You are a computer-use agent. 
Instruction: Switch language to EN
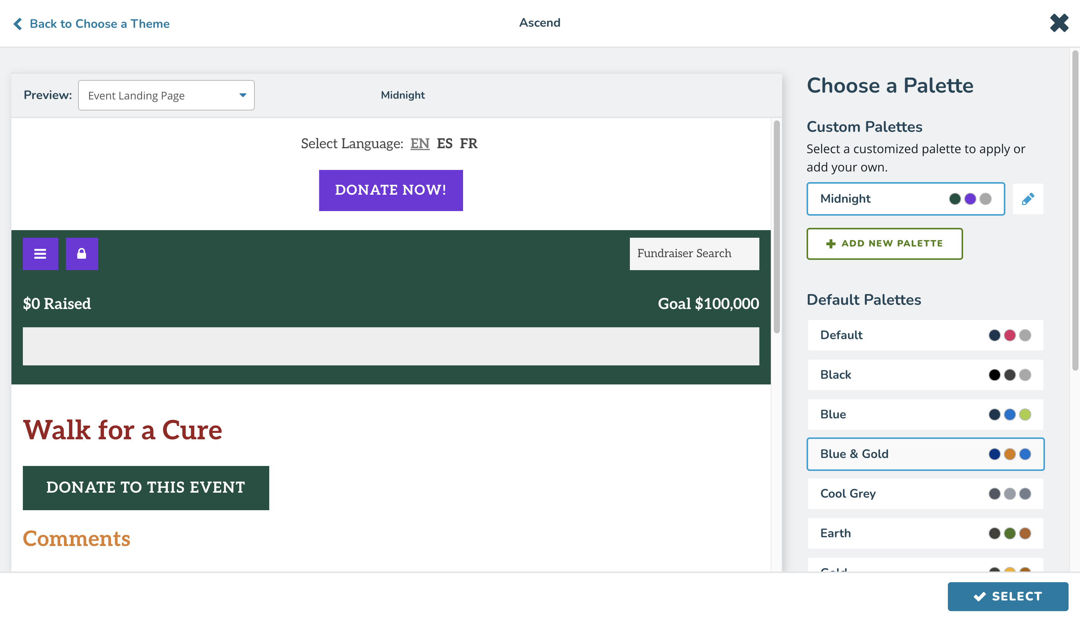coord(420,144)
